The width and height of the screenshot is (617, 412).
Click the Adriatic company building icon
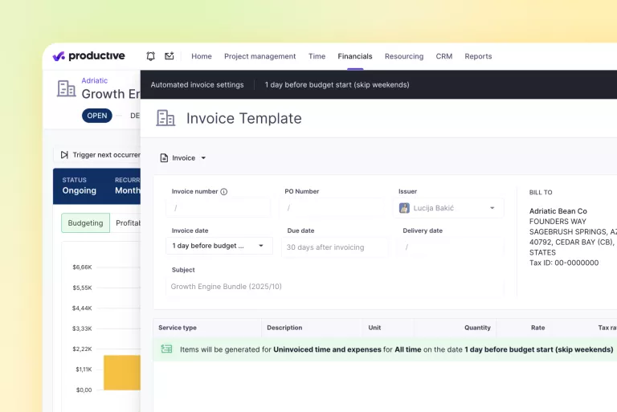66,88
